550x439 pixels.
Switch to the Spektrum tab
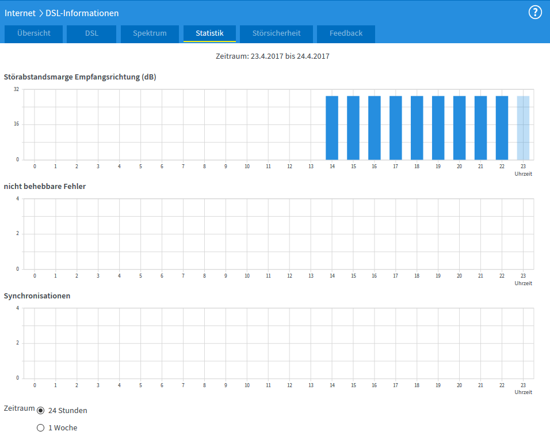(150, 33)
